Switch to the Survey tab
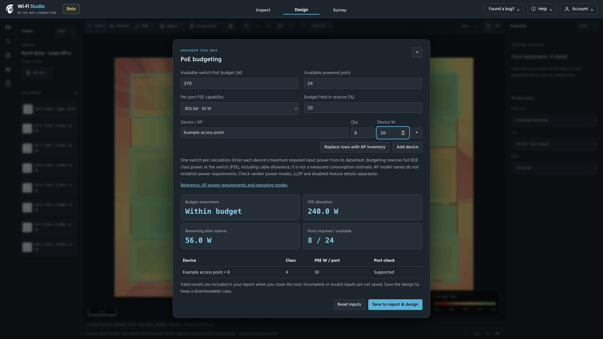This screenshot has height=339, width=603. point(340,10)
